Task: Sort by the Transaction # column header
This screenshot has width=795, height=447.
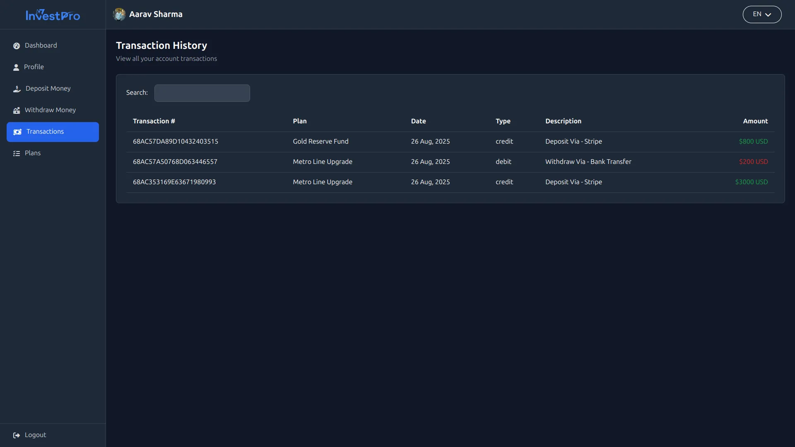Action: (x=154, y=121)
